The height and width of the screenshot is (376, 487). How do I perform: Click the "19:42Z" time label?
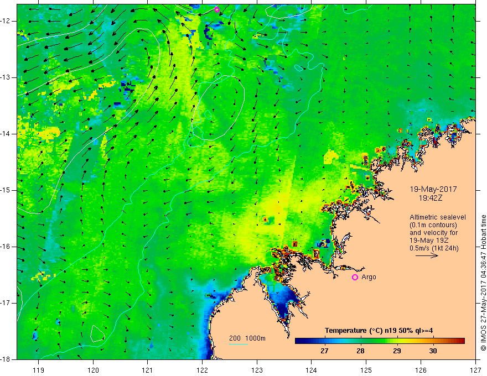click(x=431, y=198)
